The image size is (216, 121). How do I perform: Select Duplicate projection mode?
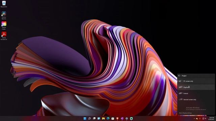coord(196,87)
